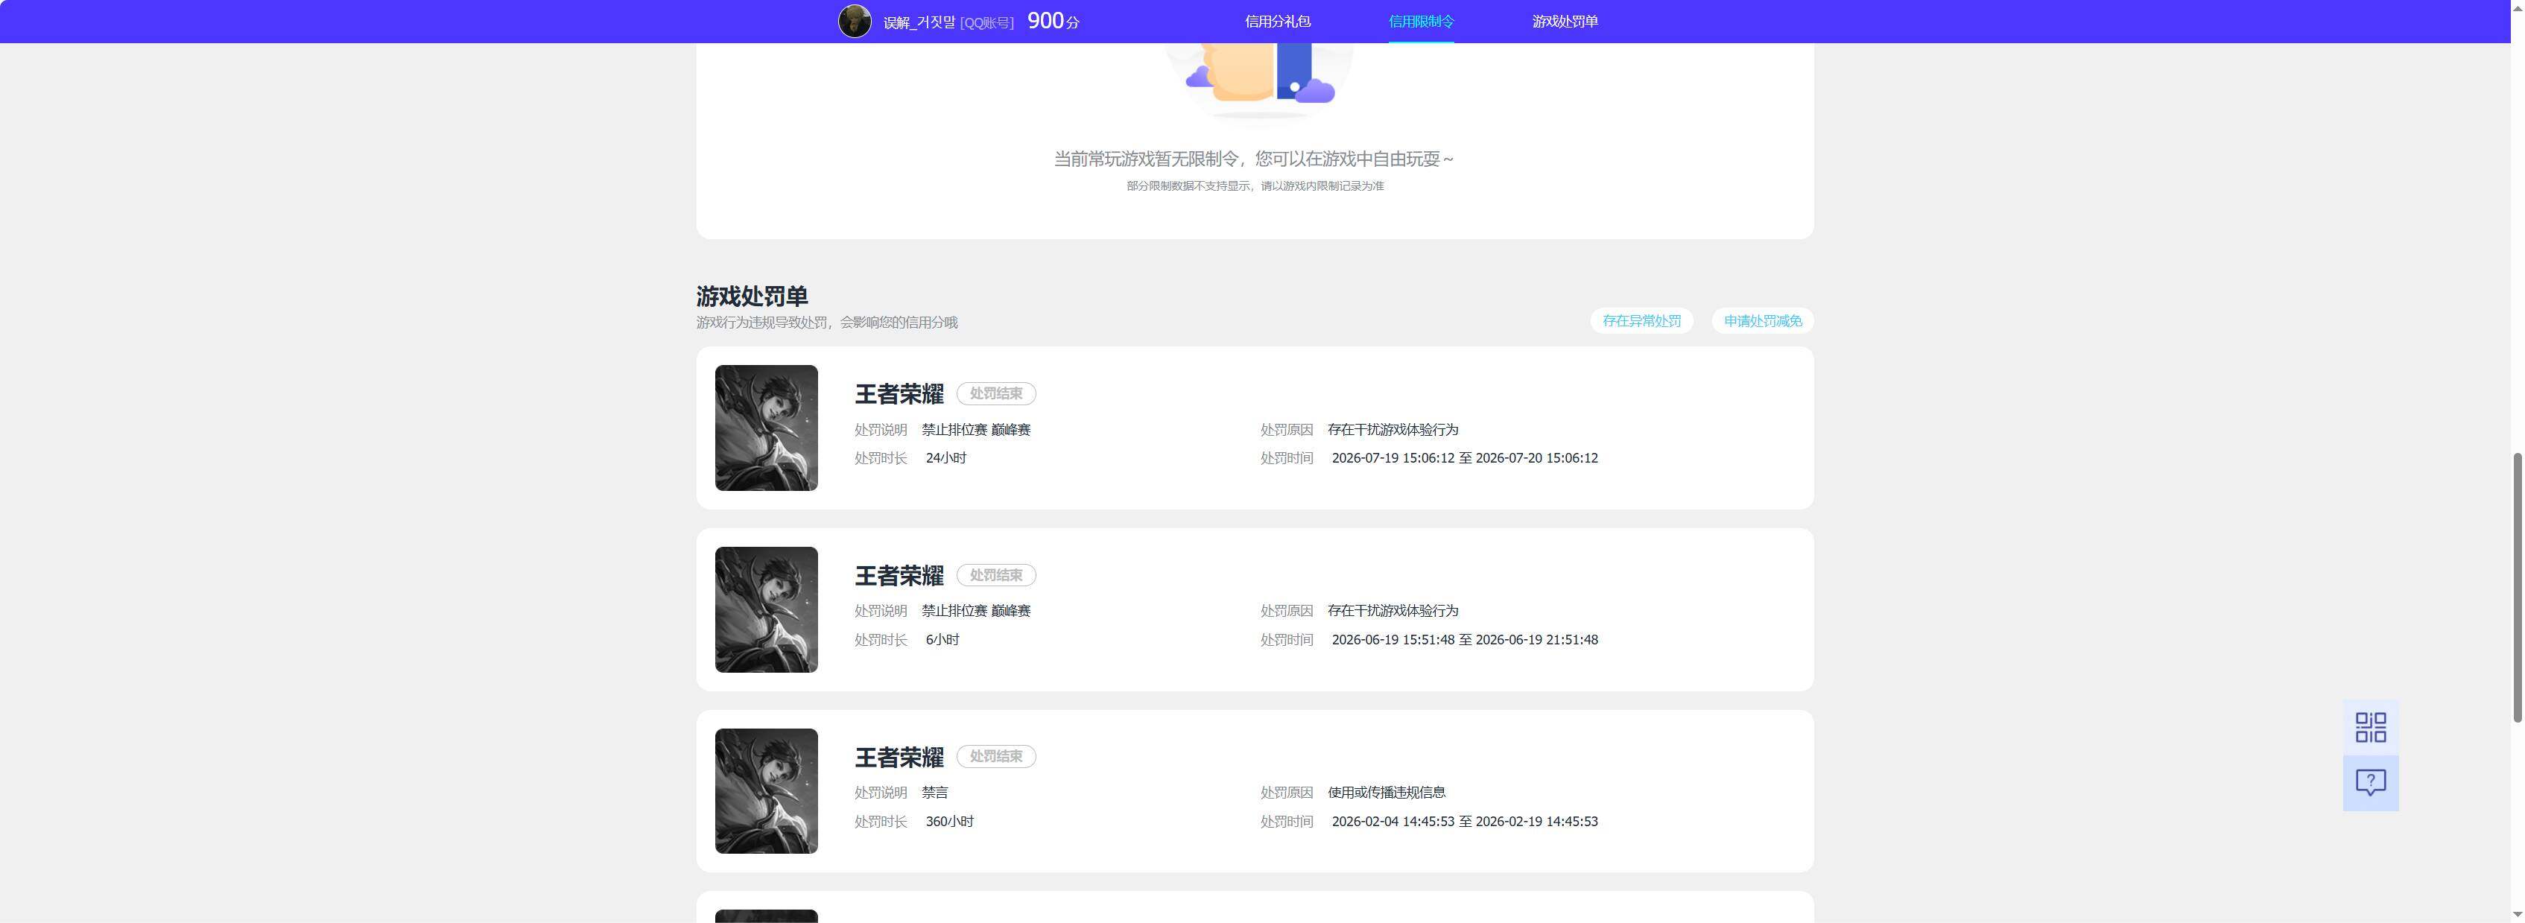Click the 存在异常处罚 button
The image size is (2525, 923).
[1642, 320]
